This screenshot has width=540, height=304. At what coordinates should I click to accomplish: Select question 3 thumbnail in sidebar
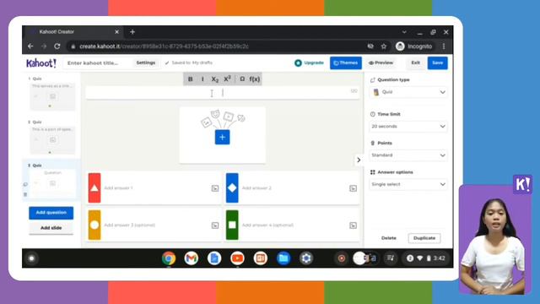click(x=52, y=183)
